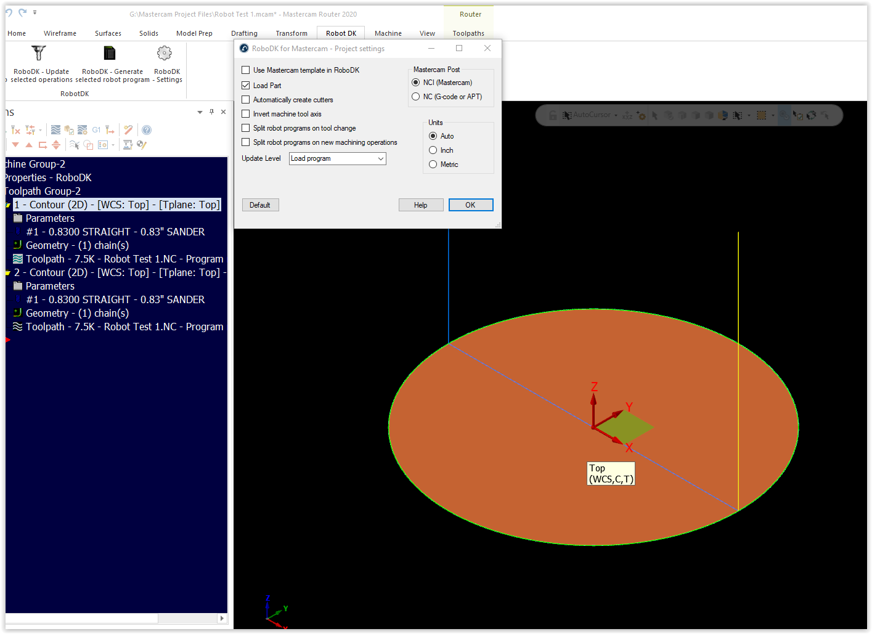This screenshot has width=872, height=634.
Task: Switch to the Toolpaths ribbon tab
Action: [x=468, y=33]
